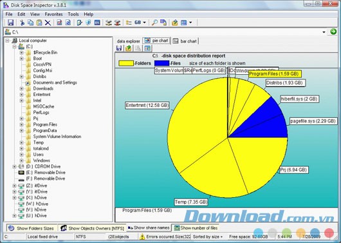
Task: Select (E:) Removable Drive
Action: coord(46,173)
